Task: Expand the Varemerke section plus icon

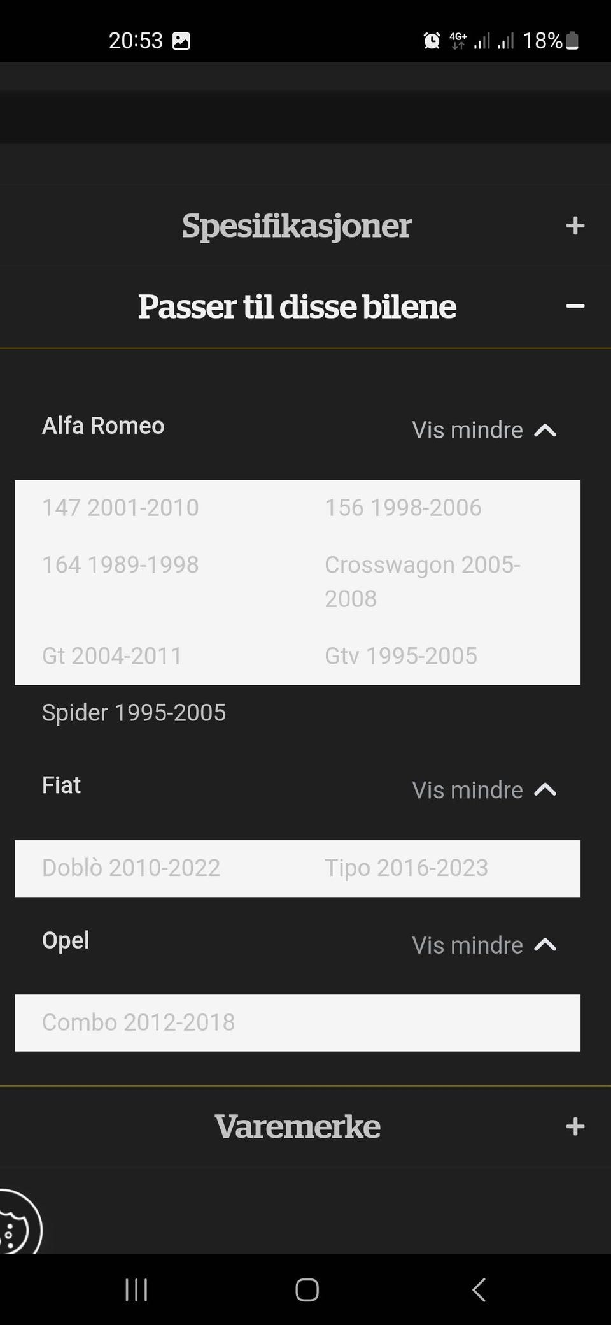Action: pyautogui.click(x=575, y=1126)
